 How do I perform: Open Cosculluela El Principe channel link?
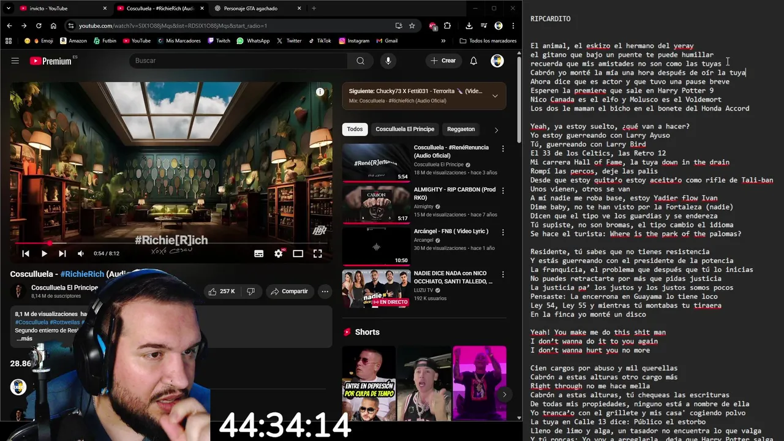point(64,288)
